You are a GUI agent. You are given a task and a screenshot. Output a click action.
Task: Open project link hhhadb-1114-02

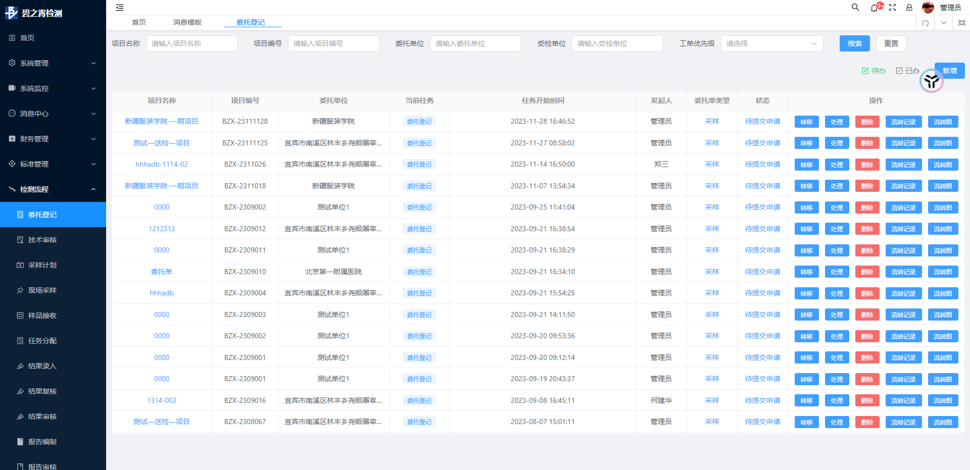[x=162, y=164]
